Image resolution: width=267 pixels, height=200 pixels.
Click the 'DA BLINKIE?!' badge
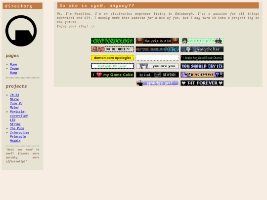(112, 49)
